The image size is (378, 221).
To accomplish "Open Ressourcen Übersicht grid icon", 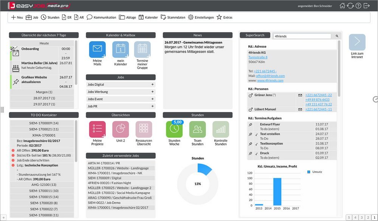I will (x=144, y=130).
